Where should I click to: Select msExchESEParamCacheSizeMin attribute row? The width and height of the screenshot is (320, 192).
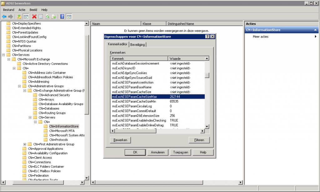click(x=158, y=102)
